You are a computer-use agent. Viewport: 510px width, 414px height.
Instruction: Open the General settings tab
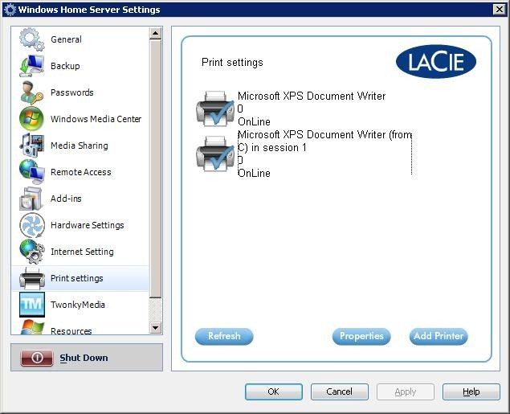coord(66,39)
